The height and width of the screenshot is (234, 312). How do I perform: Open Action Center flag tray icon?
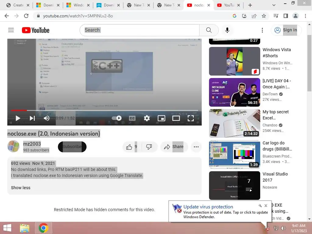(267, 228)
